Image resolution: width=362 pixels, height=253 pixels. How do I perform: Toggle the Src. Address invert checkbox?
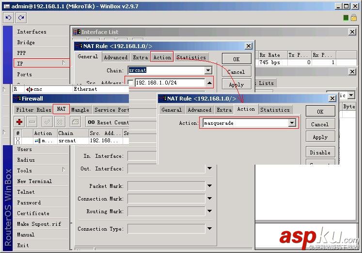(x=130, y=83)
